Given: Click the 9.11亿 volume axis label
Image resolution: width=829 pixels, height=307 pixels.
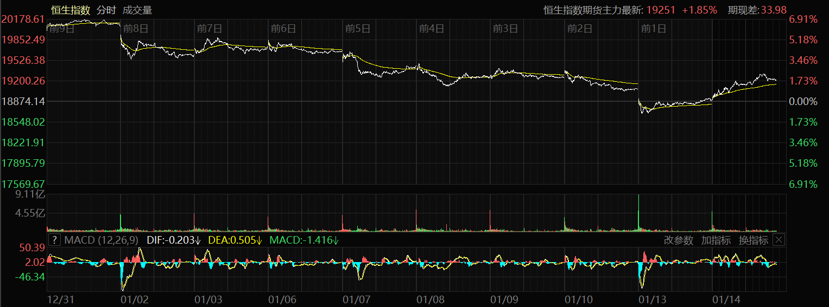Looking at the screenshot, I should tap(30, 194).
